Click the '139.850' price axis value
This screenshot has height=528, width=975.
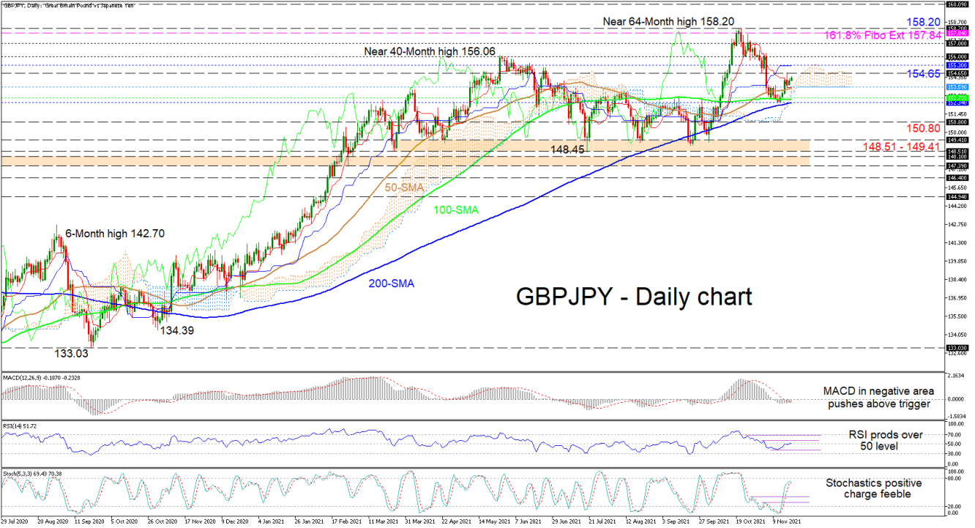(957, 261)
